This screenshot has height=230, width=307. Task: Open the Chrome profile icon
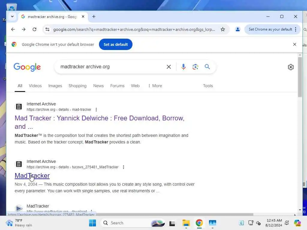pyautogui.click(x=237, y=29)
